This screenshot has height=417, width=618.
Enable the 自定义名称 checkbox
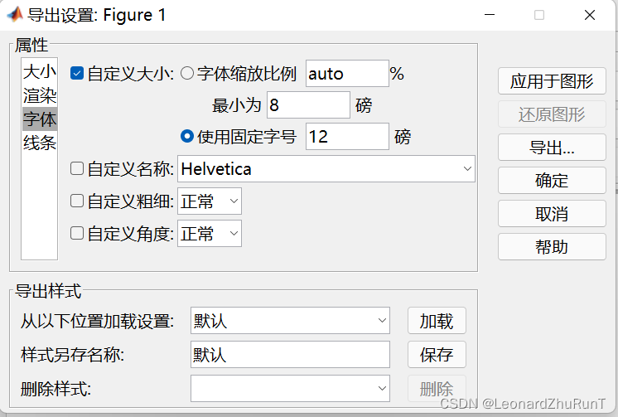(x=77, y=168)
